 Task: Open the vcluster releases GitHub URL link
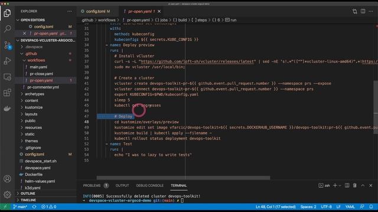[197, 61]
